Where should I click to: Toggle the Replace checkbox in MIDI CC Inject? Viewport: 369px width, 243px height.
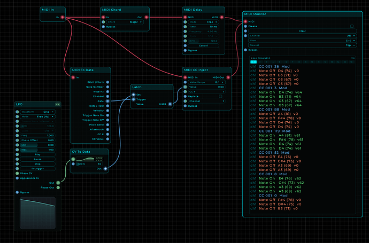point(220,96)
